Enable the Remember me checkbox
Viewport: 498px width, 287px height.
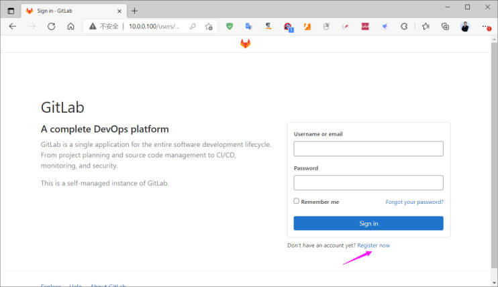tap(297, 201)
